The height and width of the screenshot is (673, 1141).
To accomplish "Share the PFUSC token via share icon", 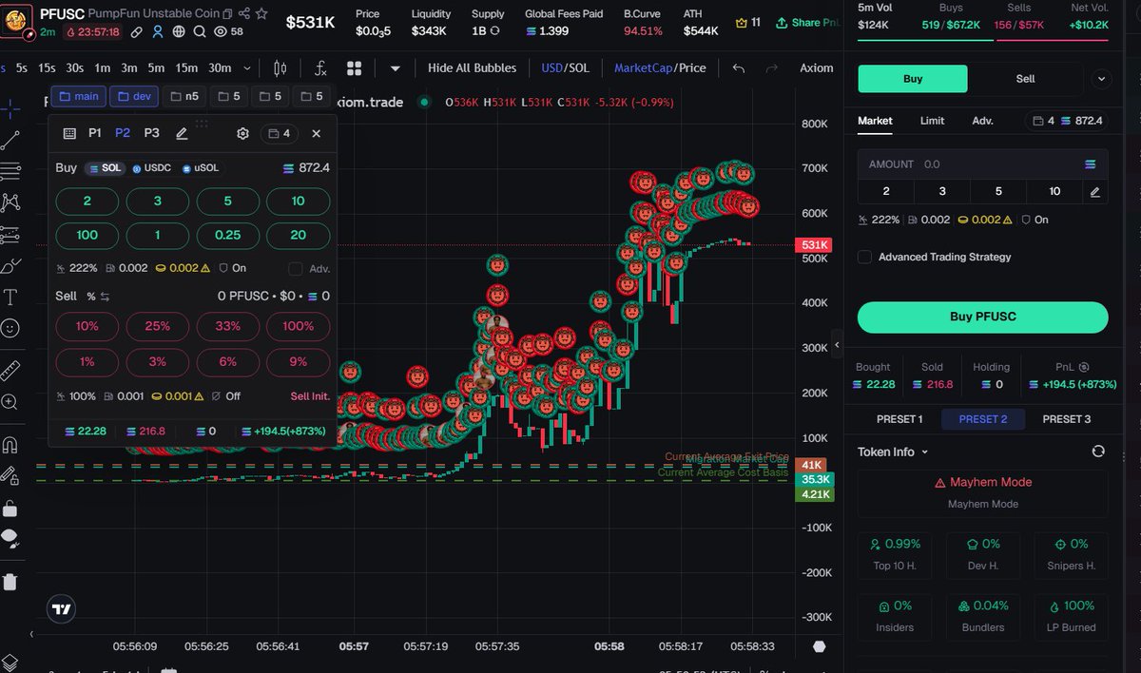I will click(x=244, y=14).
